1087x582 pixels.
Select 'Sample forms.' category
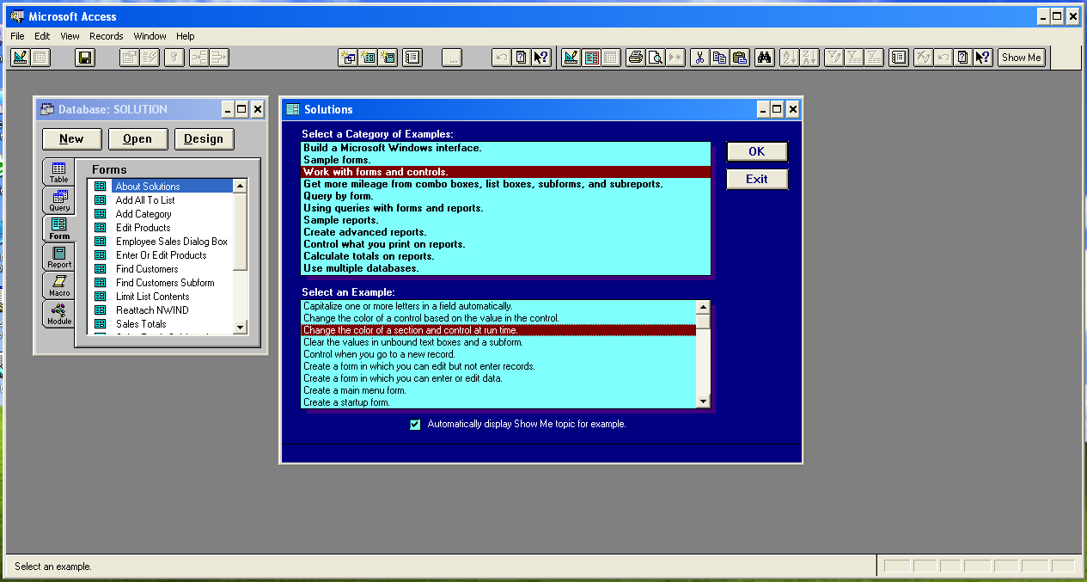tap(506, 160)
